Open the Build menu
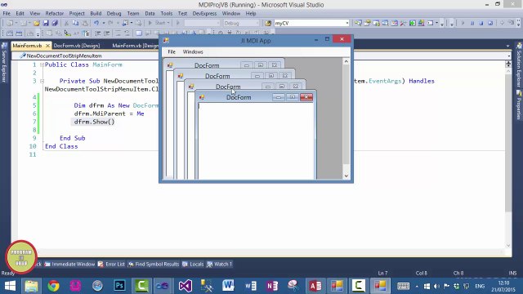Viewport: 523px width, 294px height. click(96, 13)
